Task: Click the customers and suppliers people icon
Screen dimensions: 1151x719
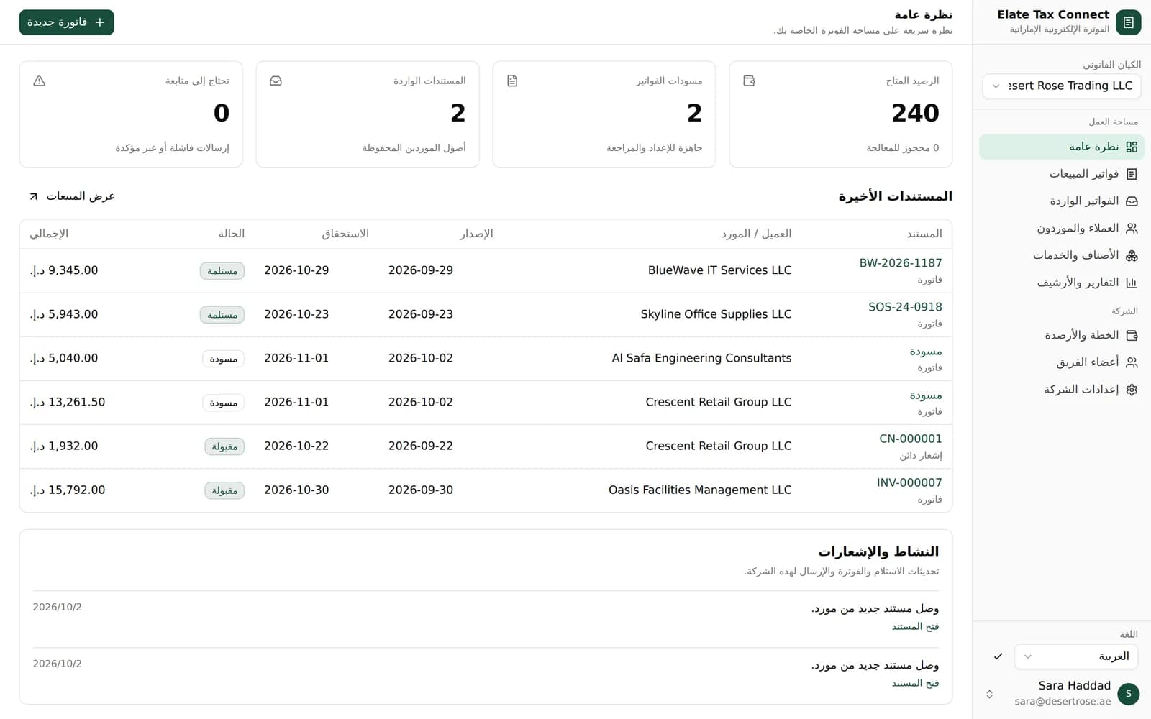Action: [1132, 229]
